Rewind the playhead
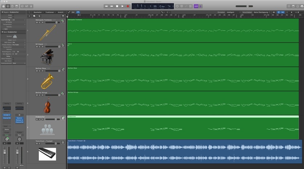This screenshot has width=304, height=169. coord(106,6)
